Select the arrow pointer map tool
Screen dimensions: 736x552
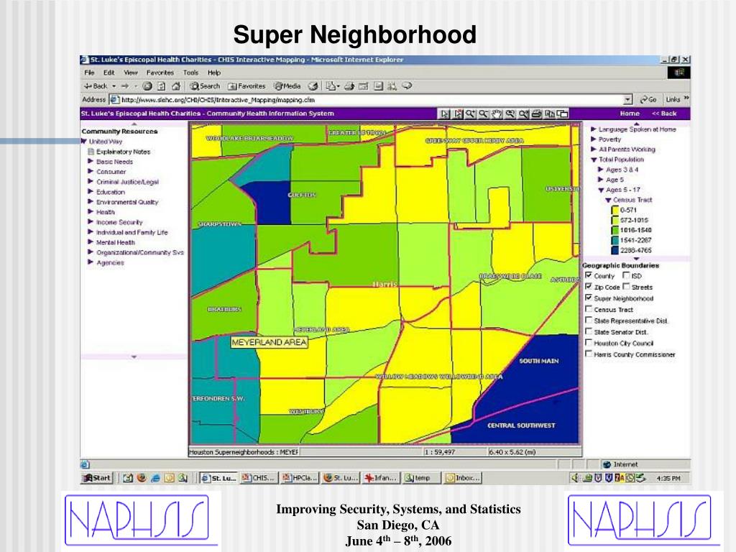(444, 114)
